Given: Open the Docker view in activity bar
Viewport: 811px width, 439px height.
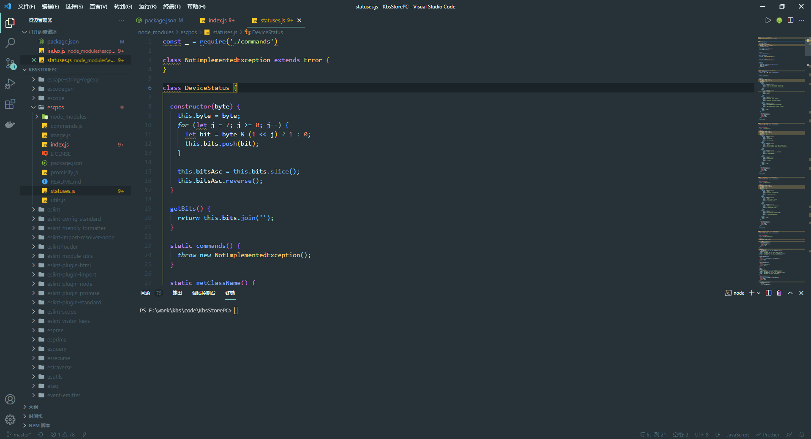Looking at the screenshot, I should coord(10,124).
